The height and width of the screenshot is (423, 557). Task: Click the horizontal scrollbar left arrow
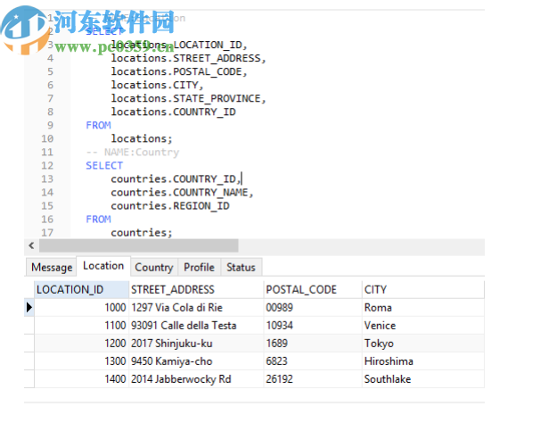click(x=31, y=245)
